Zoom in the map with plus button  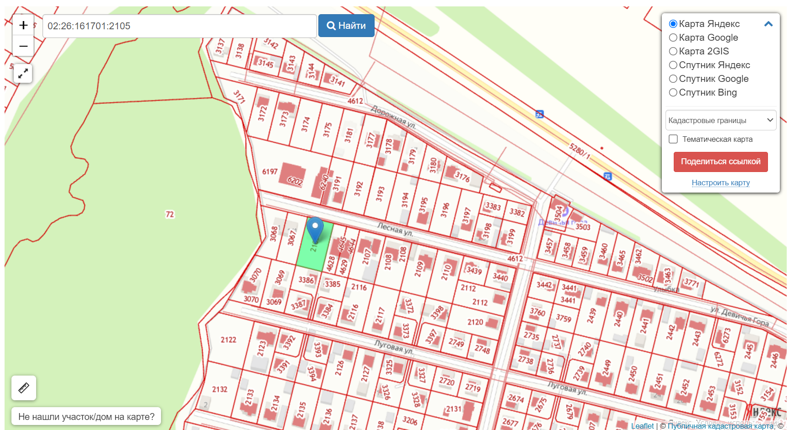[x=23, y=25]
